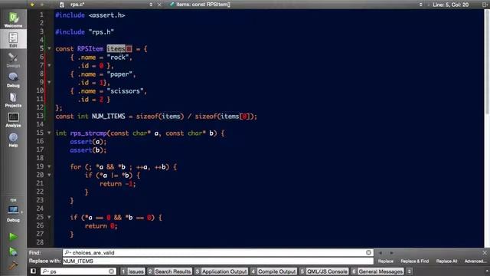The image size is (490, 276).
Task: Click line number 13 in the gutter
Action: 40,116
